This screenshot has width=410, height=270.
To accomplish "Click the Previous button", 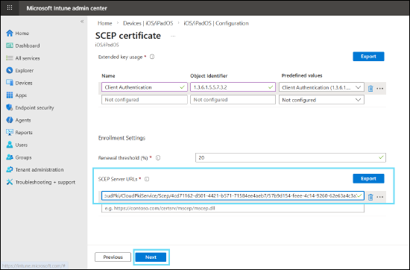I will (113, 257).
